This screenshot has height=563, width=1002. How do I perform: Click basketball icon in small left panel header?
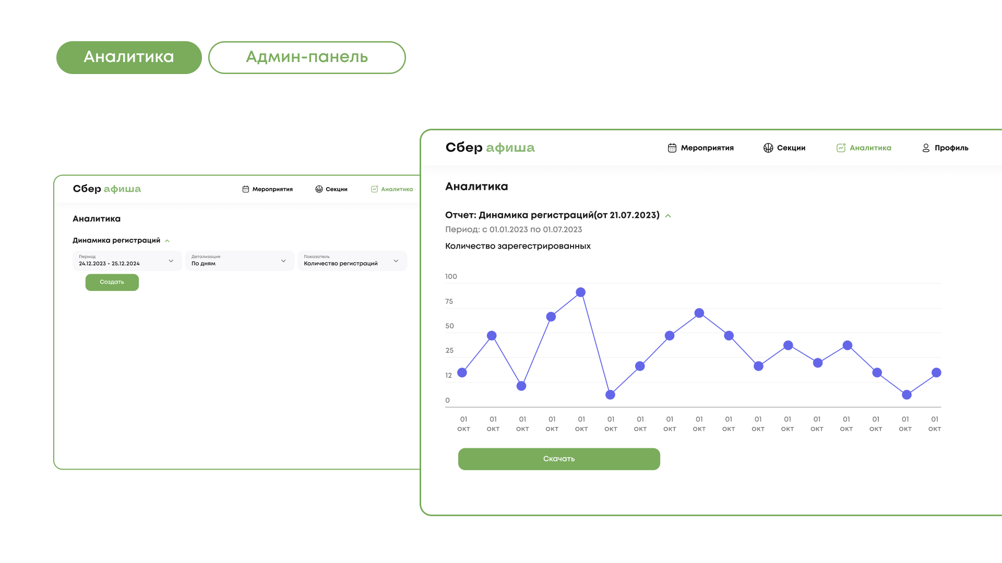(x=319, y=189)
